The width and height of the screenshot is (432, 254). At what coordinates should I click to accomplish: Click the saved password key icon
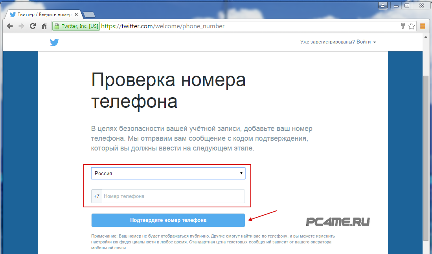click(x=403, y=26)
